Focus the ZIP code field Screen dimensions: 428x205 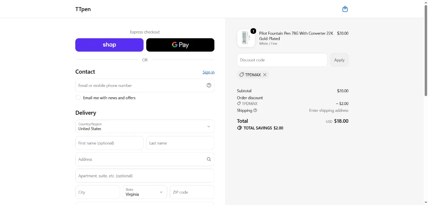192,192
